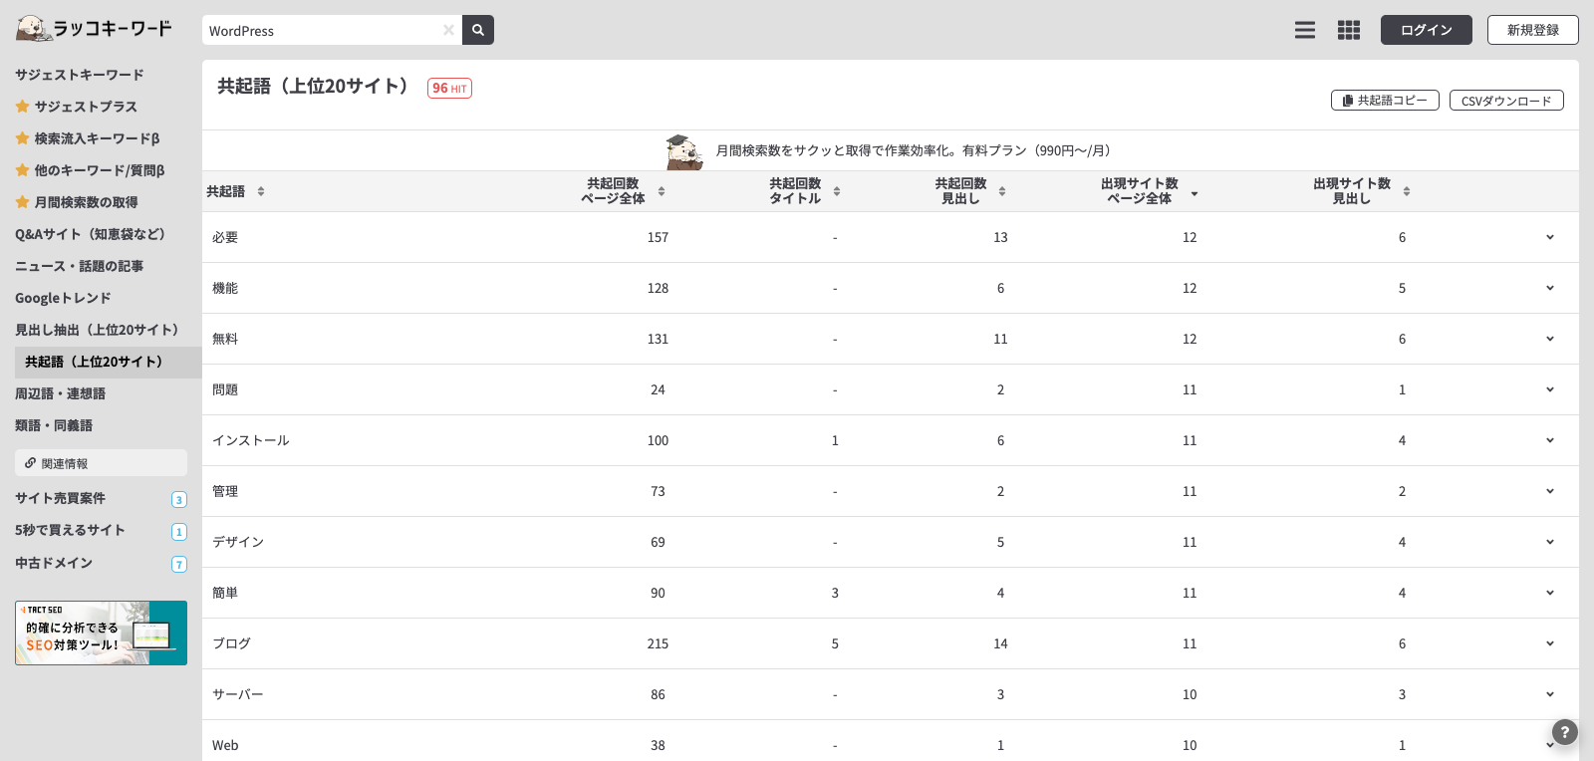The image size is (1594, 761).
Task: Select the ブログ keyword cell
Action: point(231,643)
